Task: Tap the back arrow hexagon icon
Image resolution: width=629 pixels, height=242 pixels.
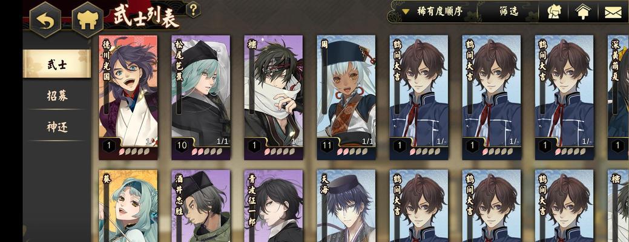Action: coord(45,20)
